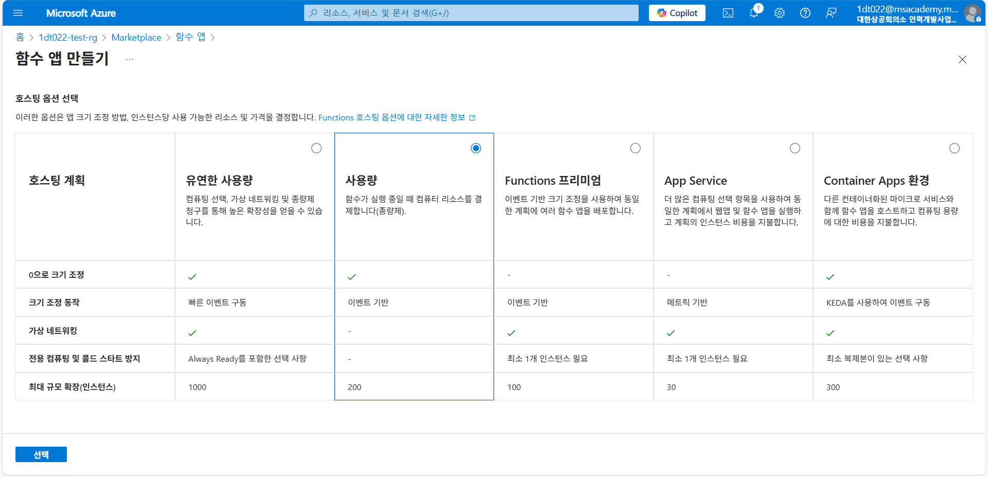Click Container Apps 가상 네트워킹 checkmark
988x477 pixels.
[831, 333]
